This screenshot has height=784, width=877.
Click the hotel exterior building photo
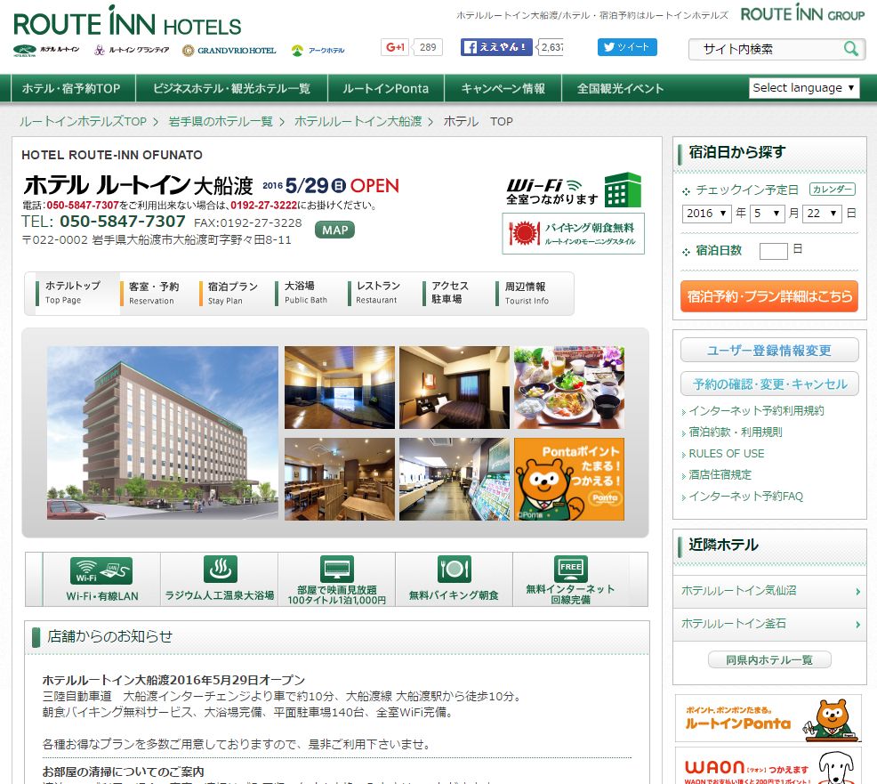(x=162, y=432)
